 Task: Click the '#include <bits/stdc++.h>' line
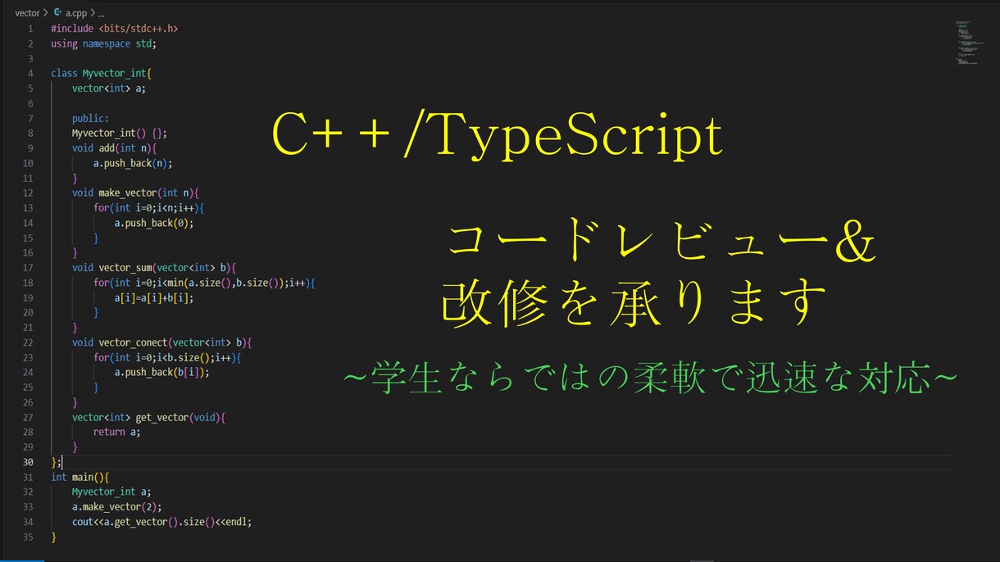point(114,29)
